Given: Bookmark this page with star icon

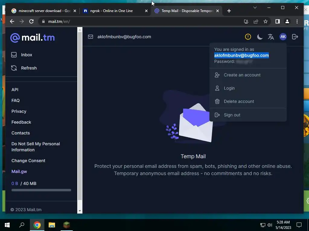Looking at the screenshot, I should point(266,21).
